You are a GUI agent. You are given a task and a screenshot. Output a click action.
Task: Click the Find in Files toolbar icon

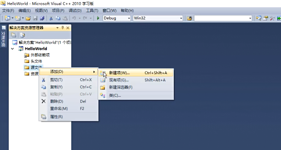(189, 18)
